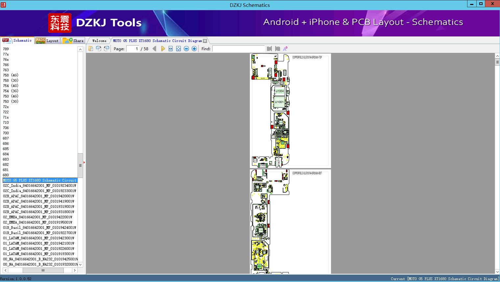500x282 pixels.
Task: Select the 687 entry
Action: click(x=6, y=138)
